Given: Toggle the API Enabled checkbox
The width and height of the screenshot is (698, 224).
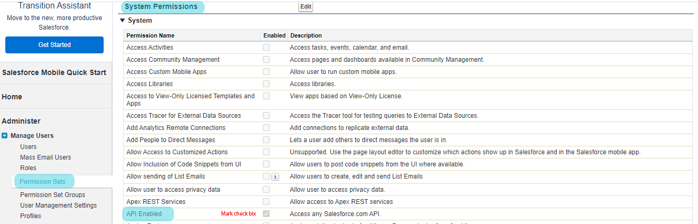Looking at the screenshot, I should coord(267,214).
